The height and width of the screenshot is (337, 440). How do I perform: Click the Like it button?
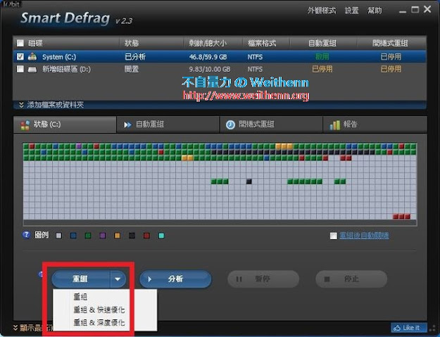pos(409,327)
